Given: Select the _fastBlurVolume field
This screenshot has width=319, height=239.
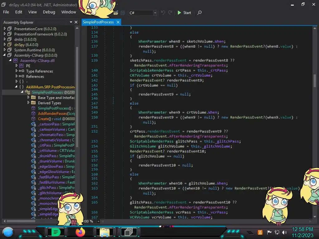Looking at the screenshot, I should tap(56, 182).
